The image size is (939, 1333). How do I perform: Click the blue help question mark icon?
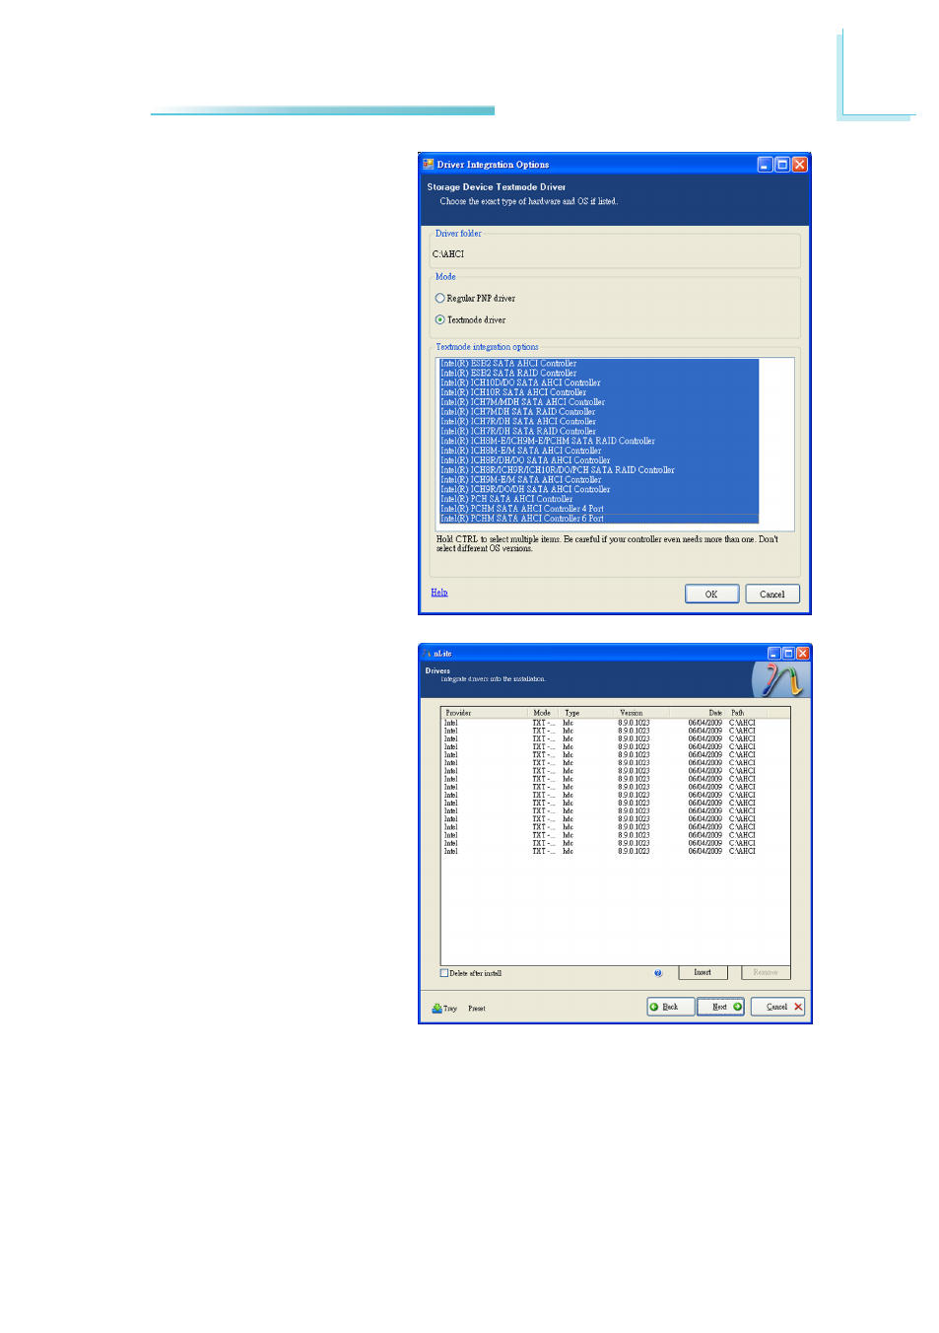[658, 973]
